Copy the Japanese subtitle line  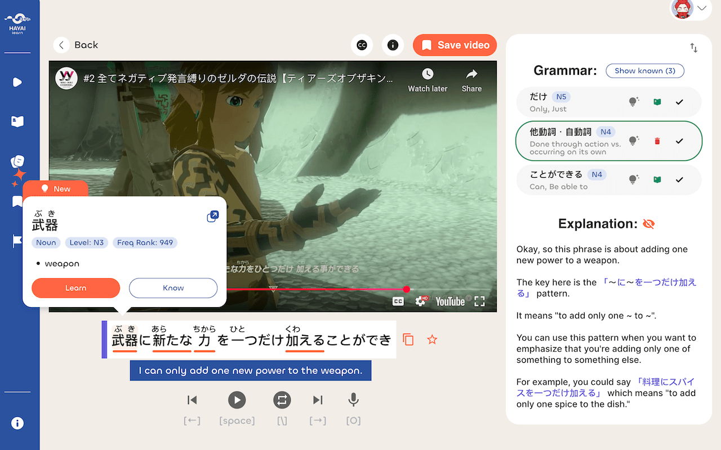[408, 339]
